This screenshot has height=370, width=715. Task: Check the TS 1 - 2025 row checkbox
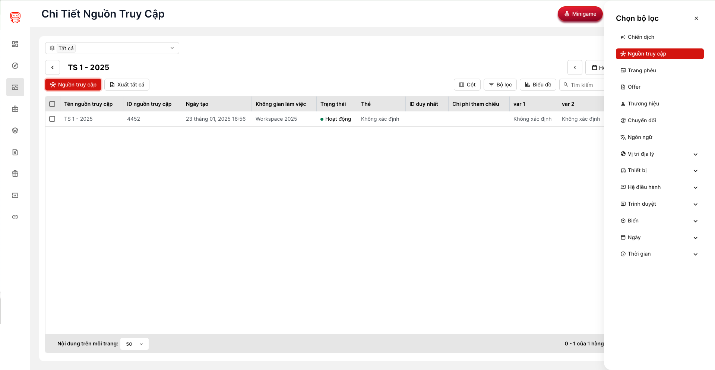[x=52, y=119]
